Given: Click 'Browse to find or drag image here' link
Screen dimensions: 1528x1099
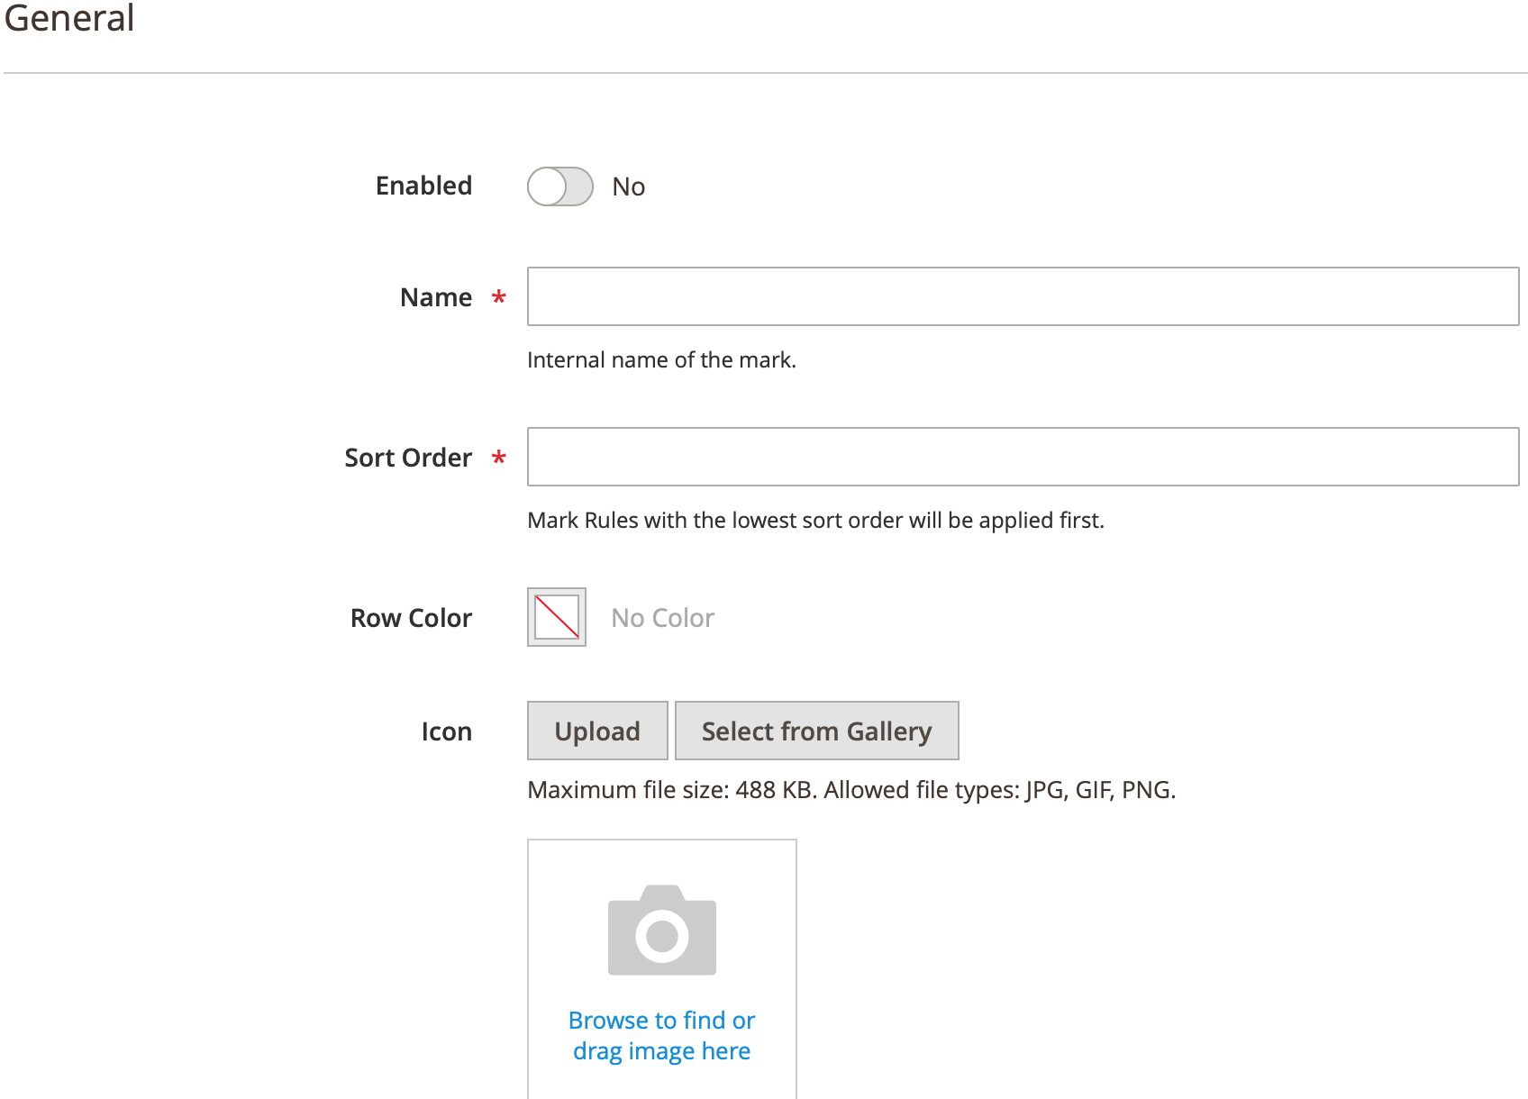Looking at the screenshot, I should (x=662, y=1035).
